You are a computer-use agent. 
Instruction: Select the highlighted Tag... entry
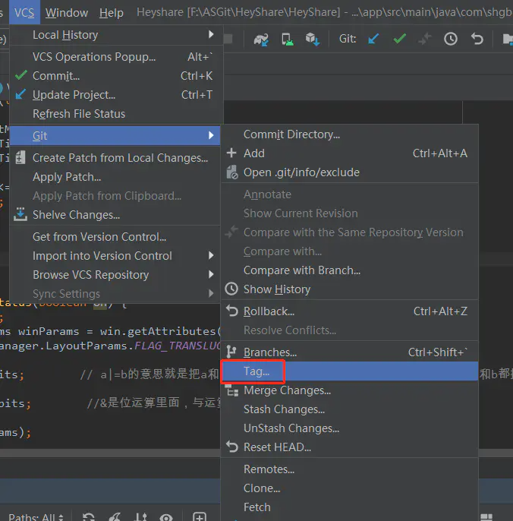coord(350,371)
